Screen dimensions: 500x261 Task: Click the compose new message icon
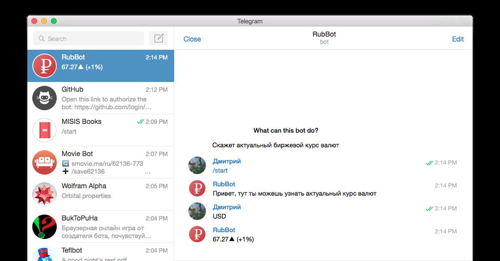(158, 39)
